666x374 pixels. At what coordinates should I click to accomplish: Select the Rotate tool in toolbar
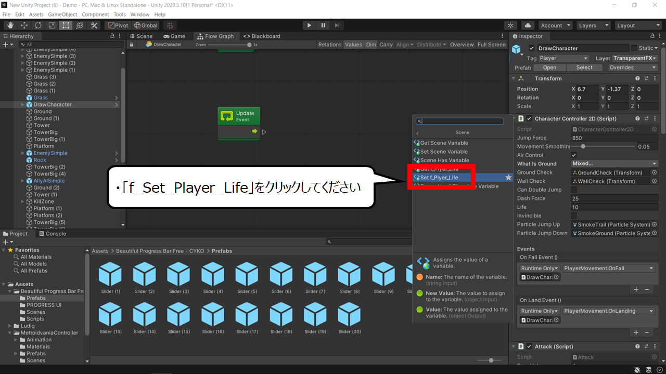pos(39,25)
